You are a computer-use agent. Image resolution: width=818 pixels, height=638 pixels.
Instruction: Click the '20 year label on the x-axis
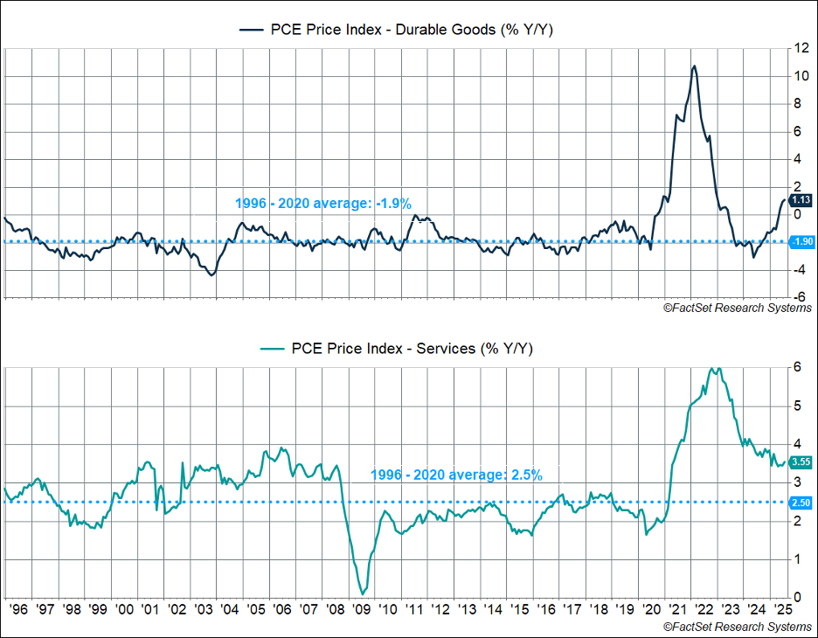click(651, 609)
